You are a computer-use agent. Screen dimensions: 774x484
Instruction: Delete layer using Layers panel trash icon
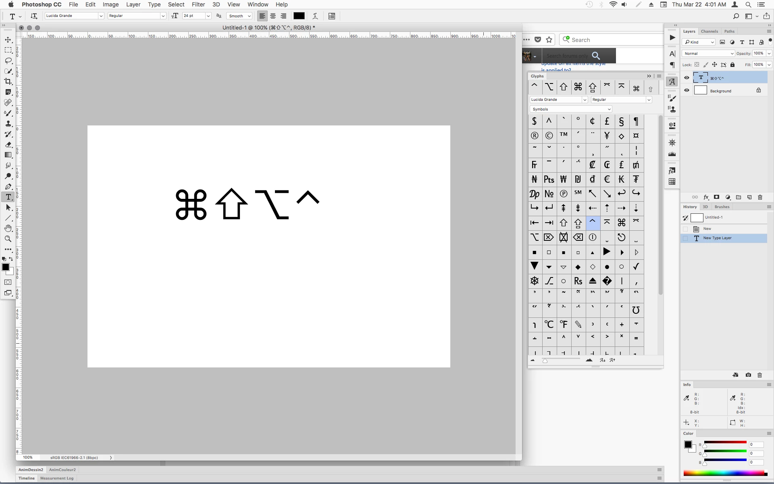point(760,197)
